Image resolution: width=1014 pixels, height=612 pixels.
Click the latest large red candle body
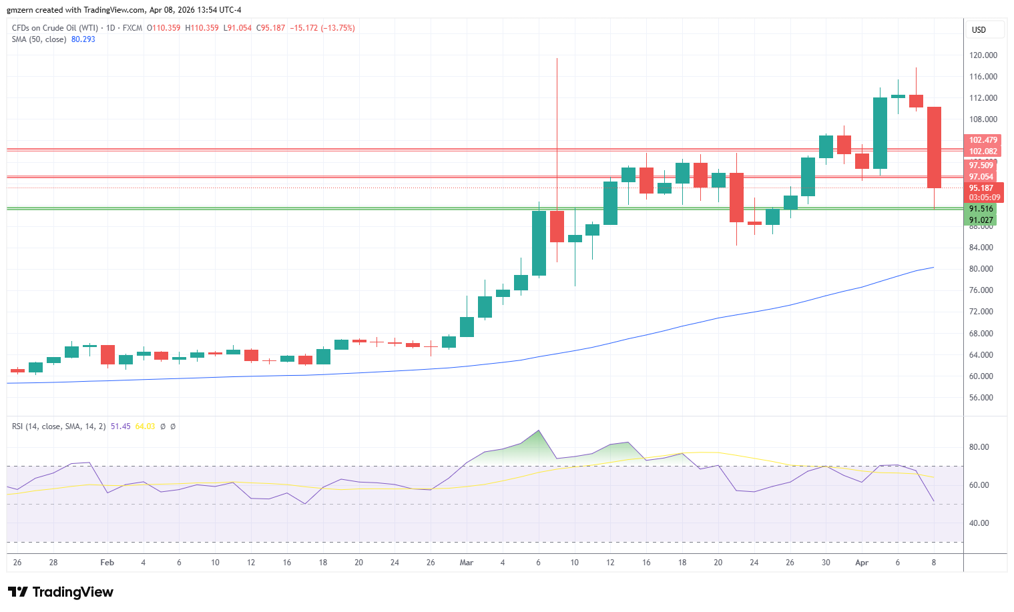click(x=934, y=147)
